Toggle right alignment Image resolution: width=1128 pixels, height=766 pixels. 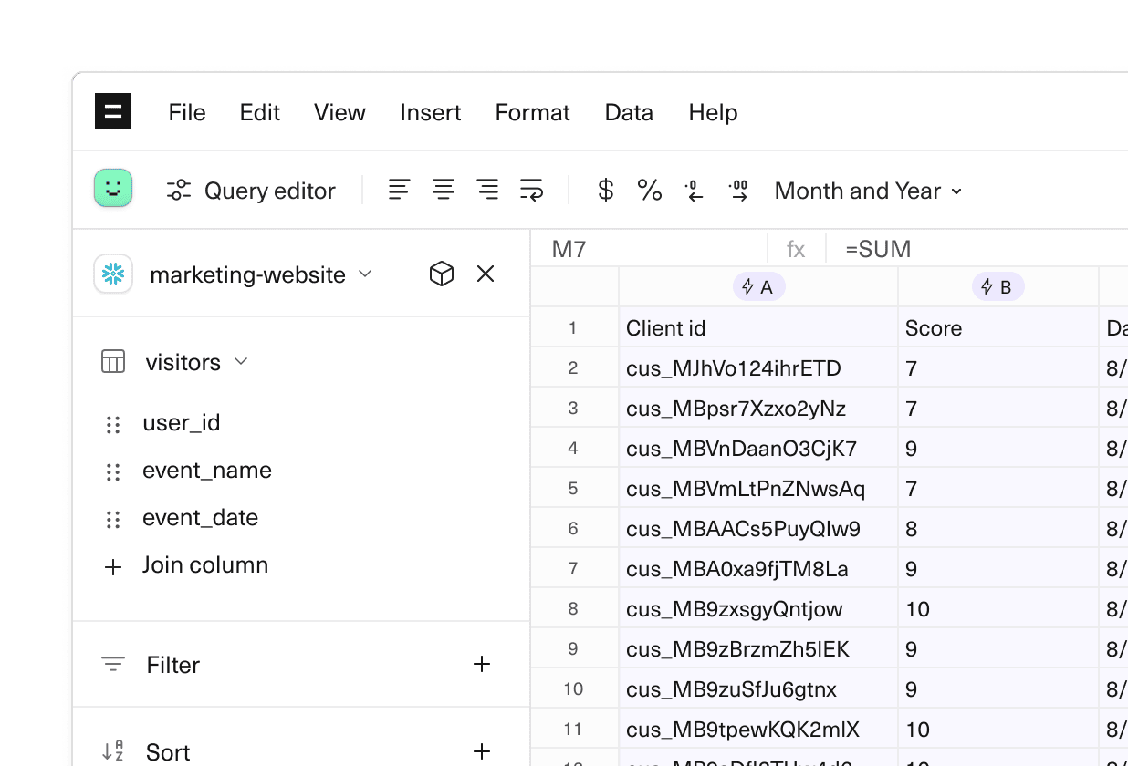pos(487,189)
